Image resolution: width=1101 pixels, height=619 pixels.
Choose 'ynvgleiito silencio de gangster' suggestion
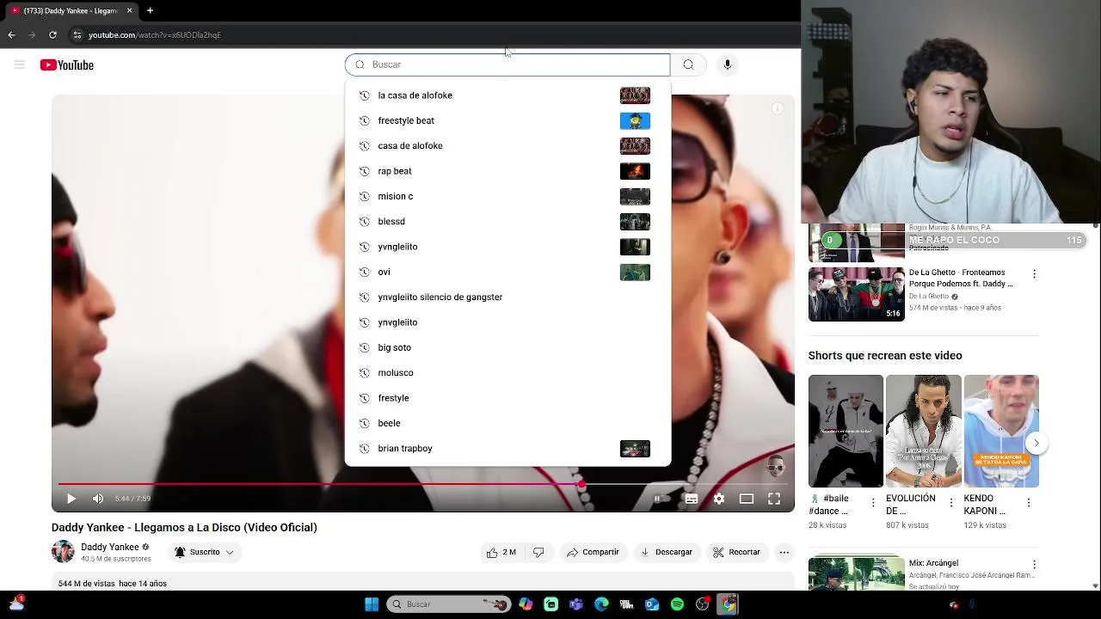[x=507, y=297]
